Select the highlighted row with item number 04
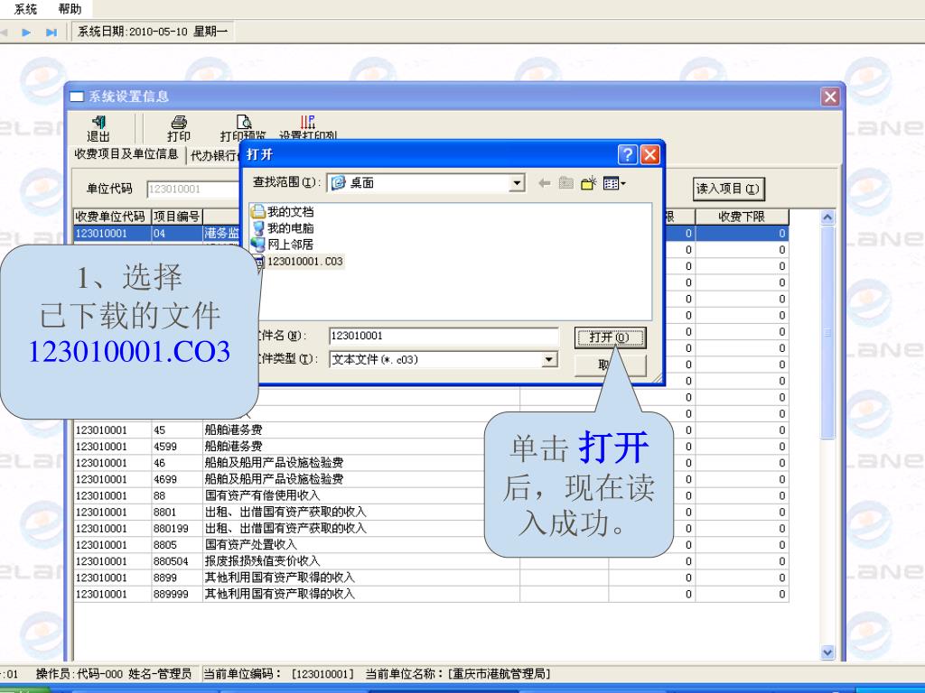The width and height of the screenshot is (925, 693). tap(431, 234)
